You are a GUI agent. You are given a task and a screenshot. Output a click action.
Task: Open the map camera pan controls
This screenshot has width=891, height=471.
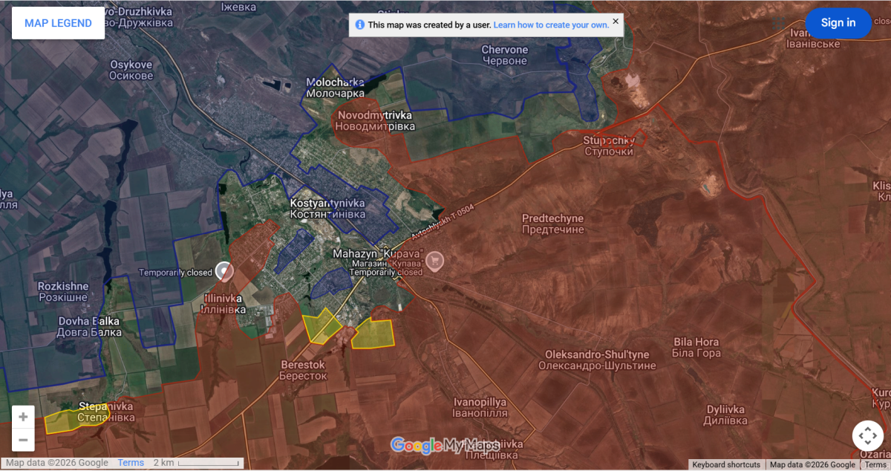pyautogui.click(x=867, y=435)
